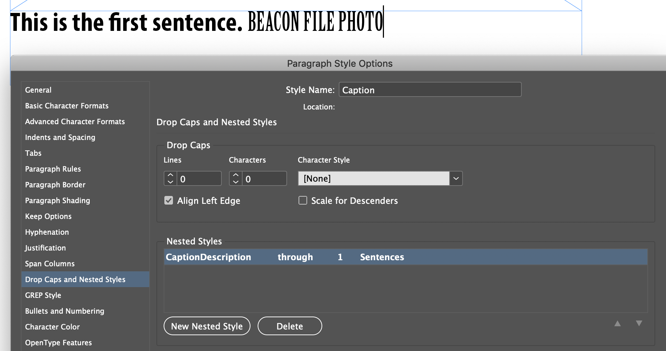Select the CaptionDescription nested style row
The height and width of the screenshot is (351, 666).
(x=208, y=257)
